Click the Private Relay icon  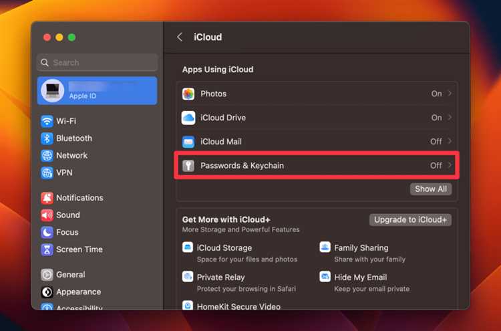click(x=188, y=276)
